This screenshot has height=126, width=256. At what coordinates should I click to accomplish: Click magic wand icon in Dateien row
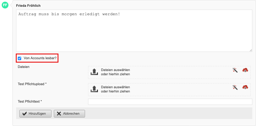tap(235, 70)
